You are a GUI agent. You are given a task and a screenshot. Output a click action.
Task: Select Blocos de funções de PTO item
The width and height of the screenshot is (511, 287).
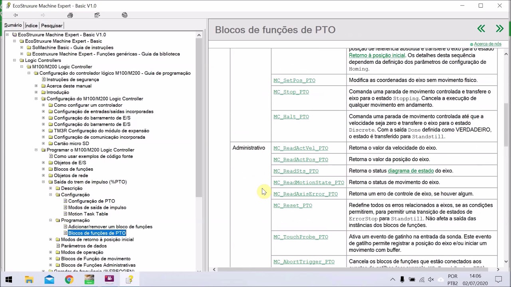click(97, 233)
